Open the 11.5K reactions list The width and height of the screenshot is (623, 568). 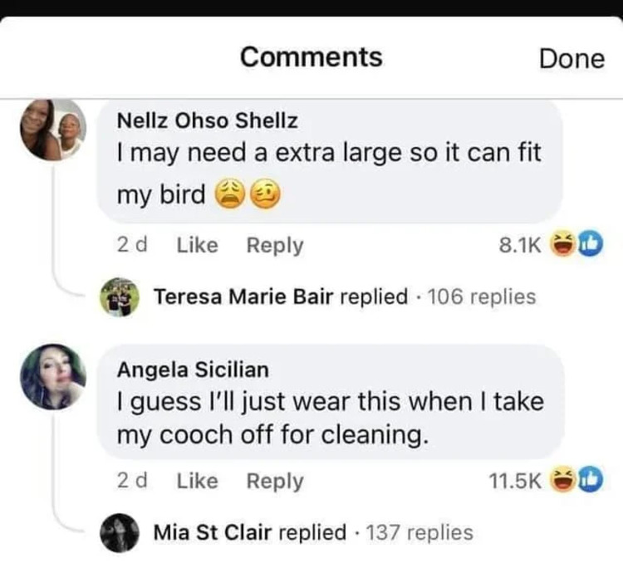point(514,481)
